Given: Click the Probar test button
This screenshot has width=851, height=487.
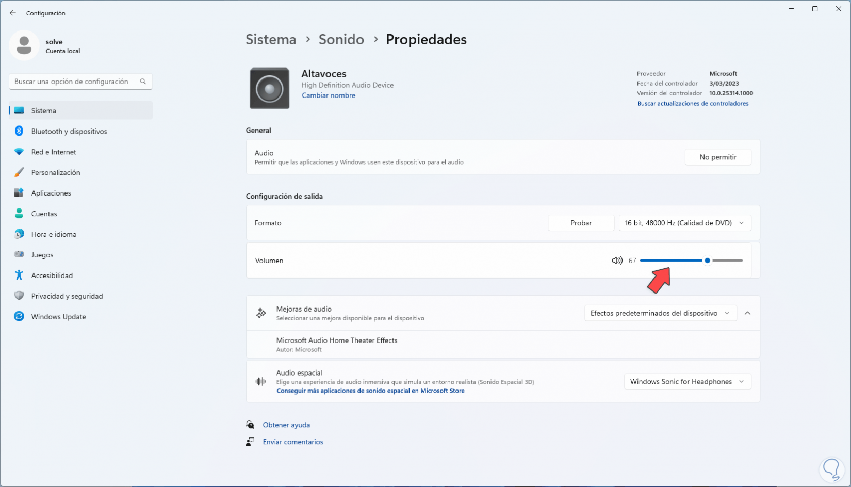Looking at the screenshot, I should point(581,223).
